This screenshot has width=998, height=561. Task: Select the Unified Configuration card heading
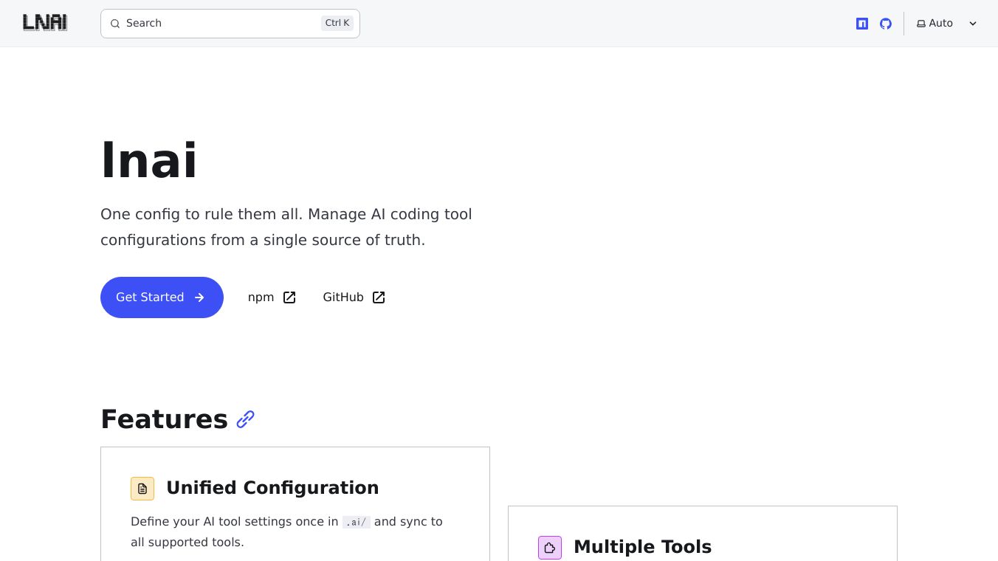click(x=272, y=488)
